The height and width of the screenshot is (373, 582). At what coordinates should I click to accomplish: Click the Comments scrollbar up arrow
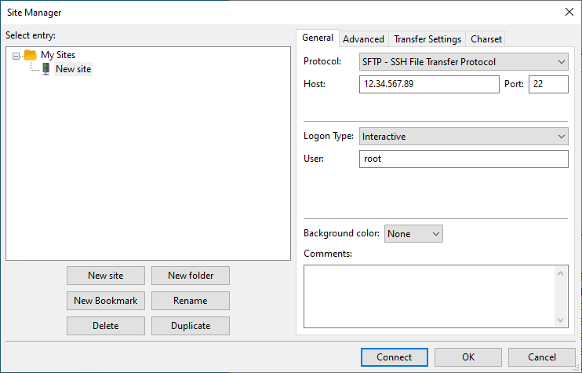[x=561, y=274]
